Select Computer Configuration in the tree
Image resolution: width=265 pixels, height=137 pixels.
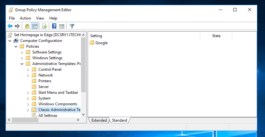click(41, 41)
